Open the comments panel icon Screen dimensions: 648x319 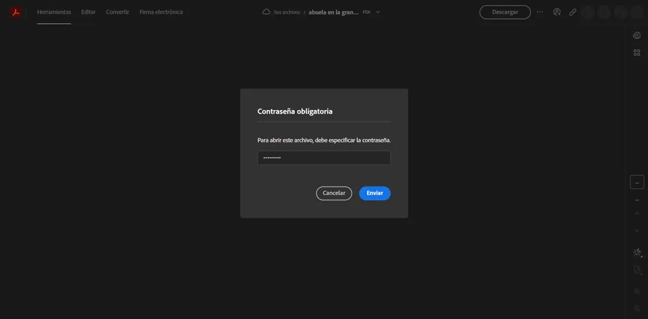tap(637, 36)
